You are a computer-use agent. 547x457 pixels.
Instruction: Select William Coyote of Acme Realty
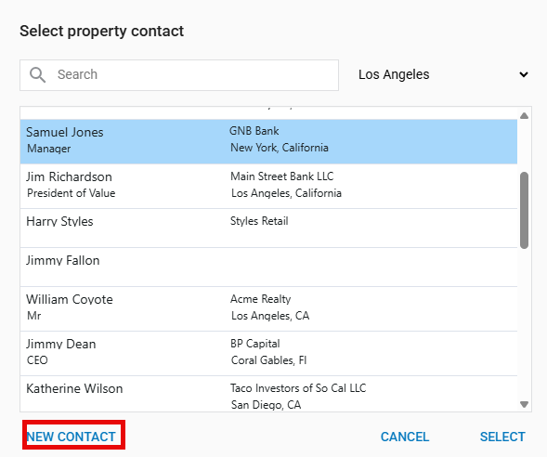(268, 309)
